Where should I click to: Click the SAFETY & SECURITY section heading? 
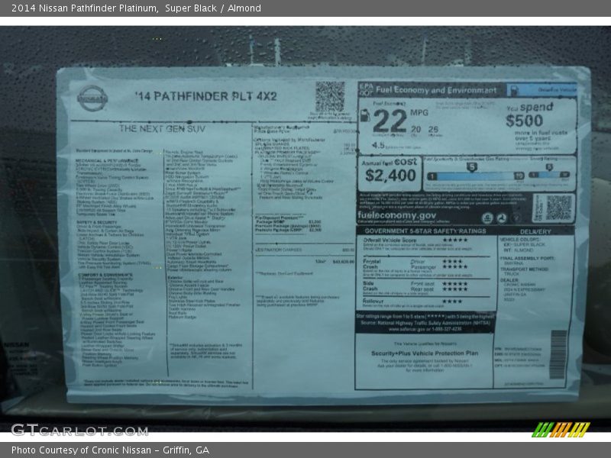(x=97, y=222)
